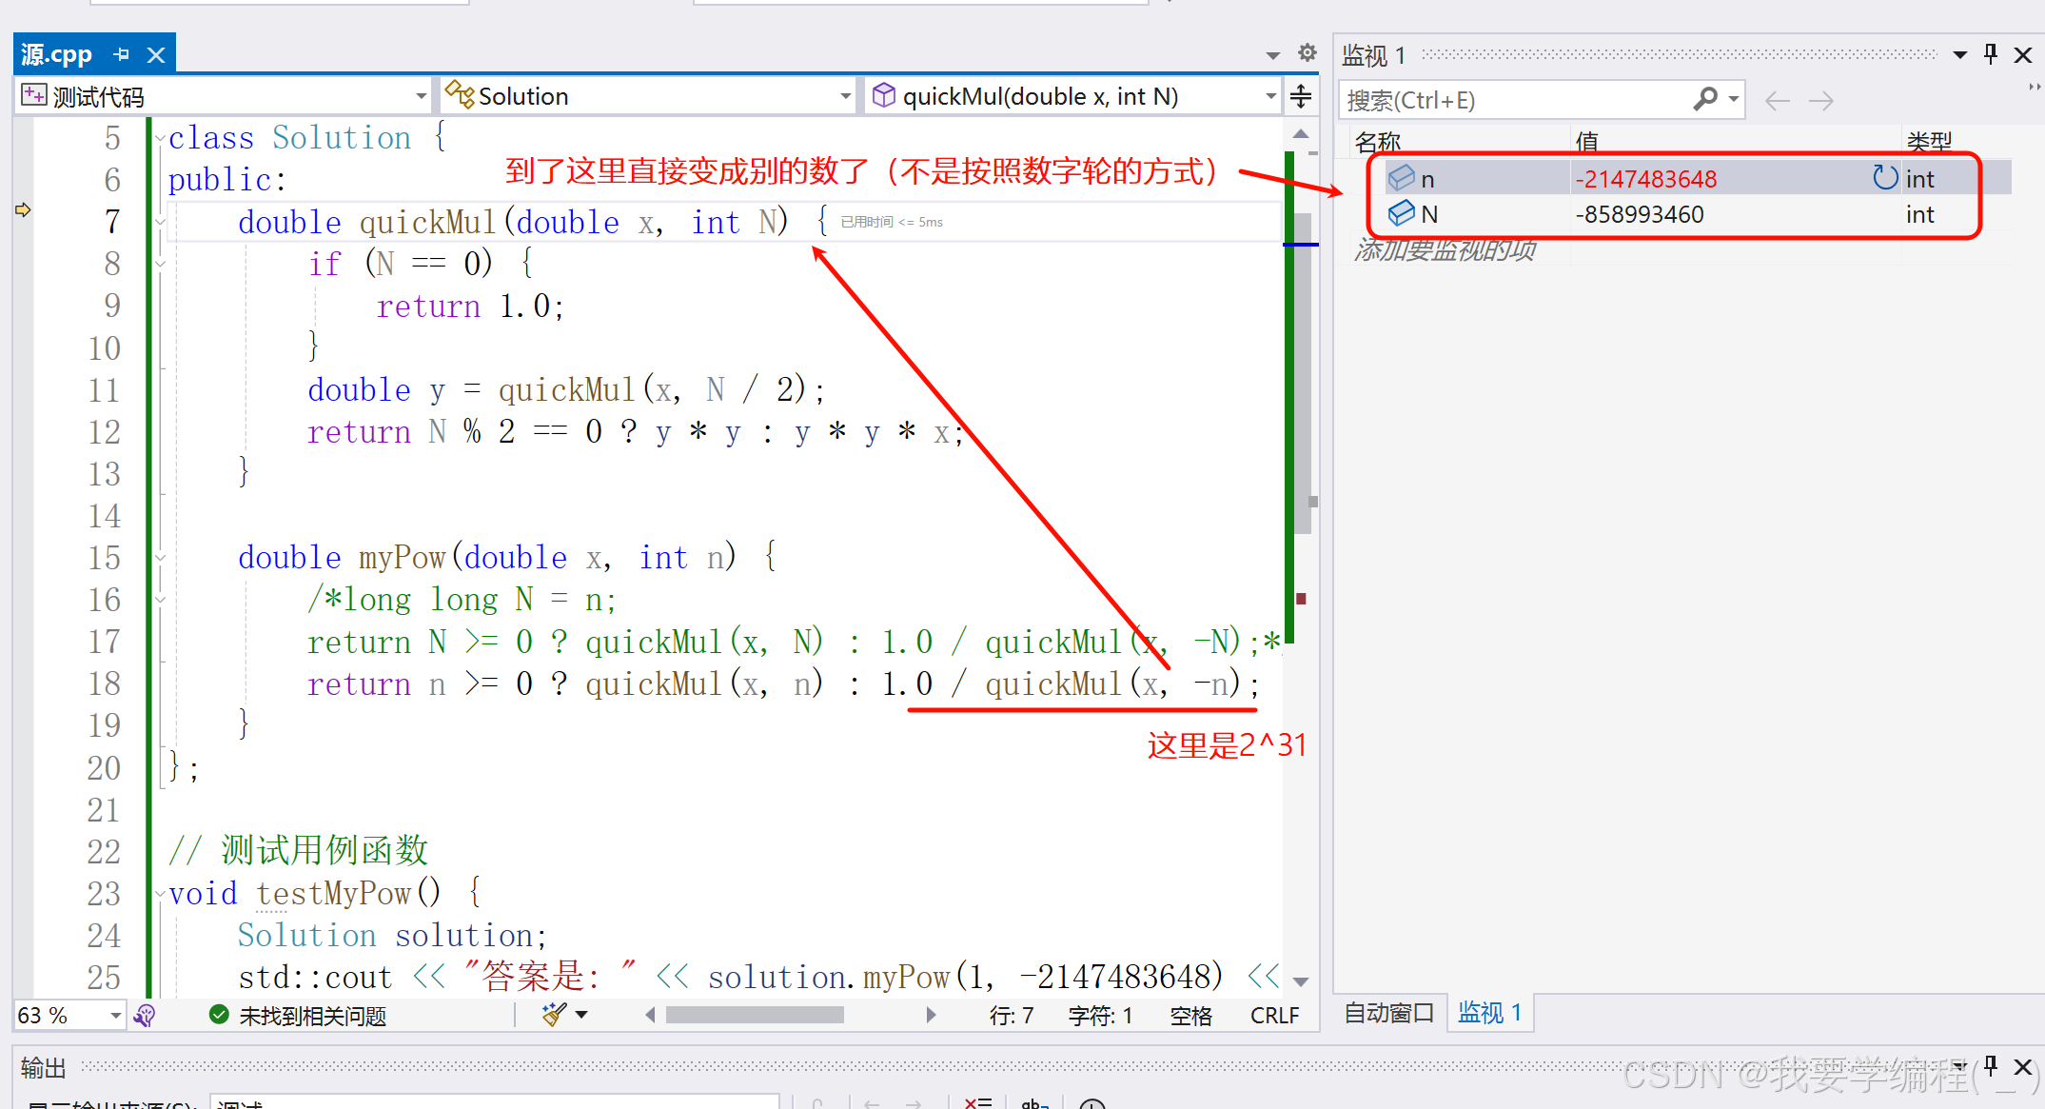Click the 'return 1.0;' code on line 9
Image resolution: width=2045 pixels, height=1109 pixels.
pos(470,307)
